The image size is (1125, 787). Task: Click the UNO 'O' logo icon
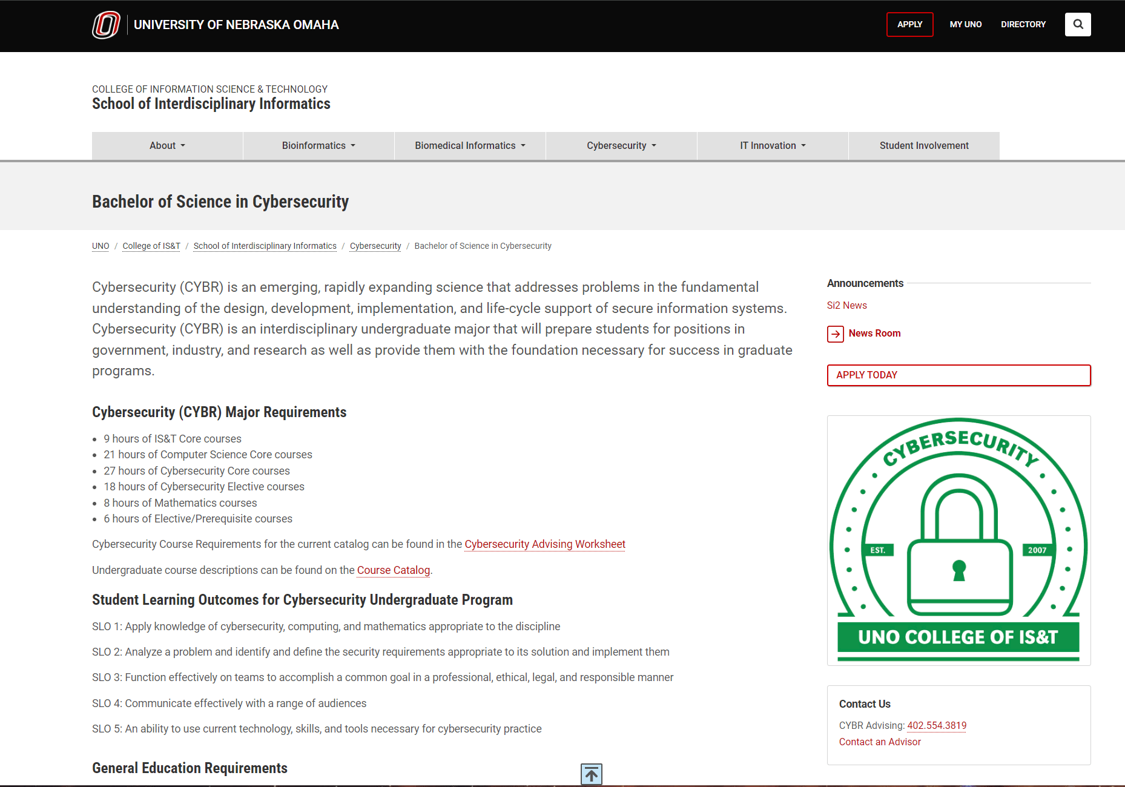click(x=106, y=25)
